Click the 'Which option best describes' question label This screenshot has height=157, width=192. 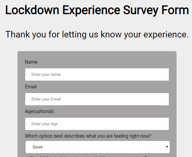(88, 136)
